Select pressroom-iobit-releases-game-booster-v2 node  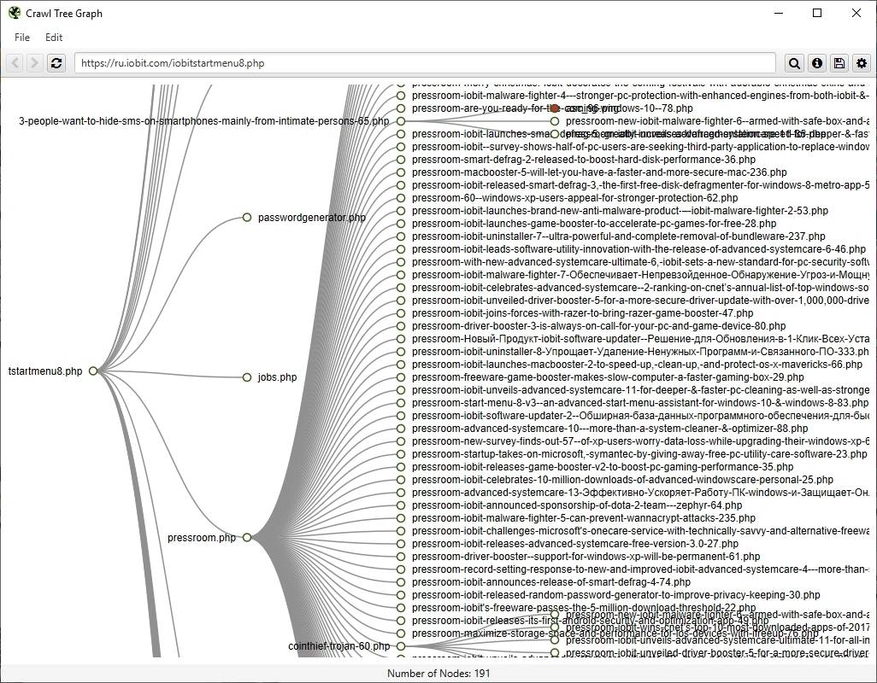coord(401,467)
